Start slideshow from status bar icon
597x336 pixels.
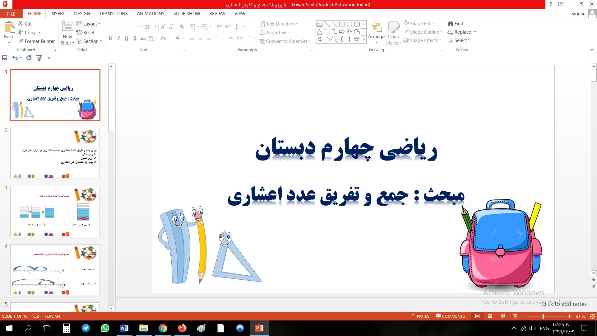point(515,316)
